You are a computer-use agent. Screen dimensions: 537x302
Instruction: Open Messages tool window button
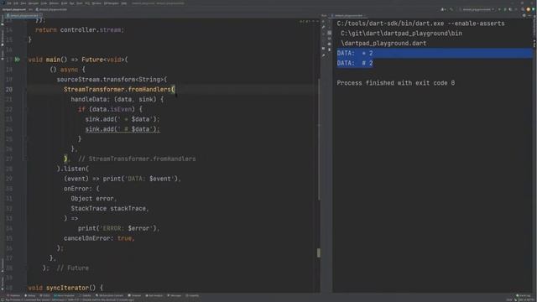tap(175, 295)
